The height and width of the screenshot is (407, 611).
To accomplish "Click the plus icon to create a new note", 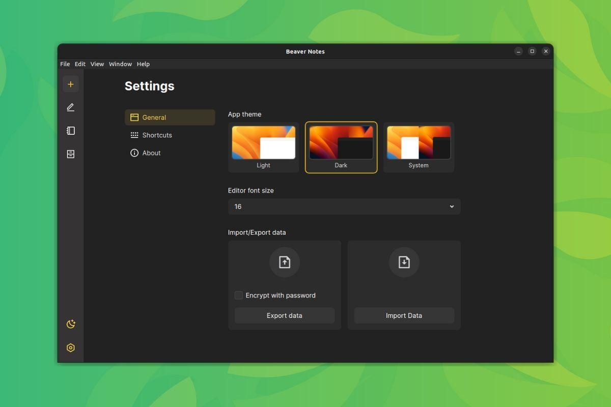I will coord(71,83).
